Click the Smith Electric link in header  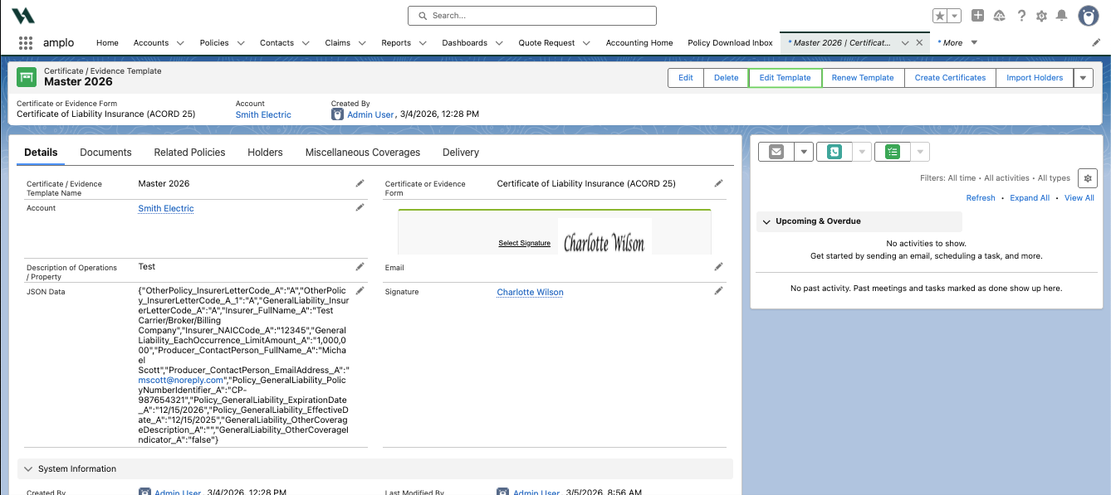tap(263, 114)
